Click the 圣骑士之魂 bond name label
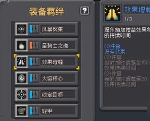 pos(55,46)
